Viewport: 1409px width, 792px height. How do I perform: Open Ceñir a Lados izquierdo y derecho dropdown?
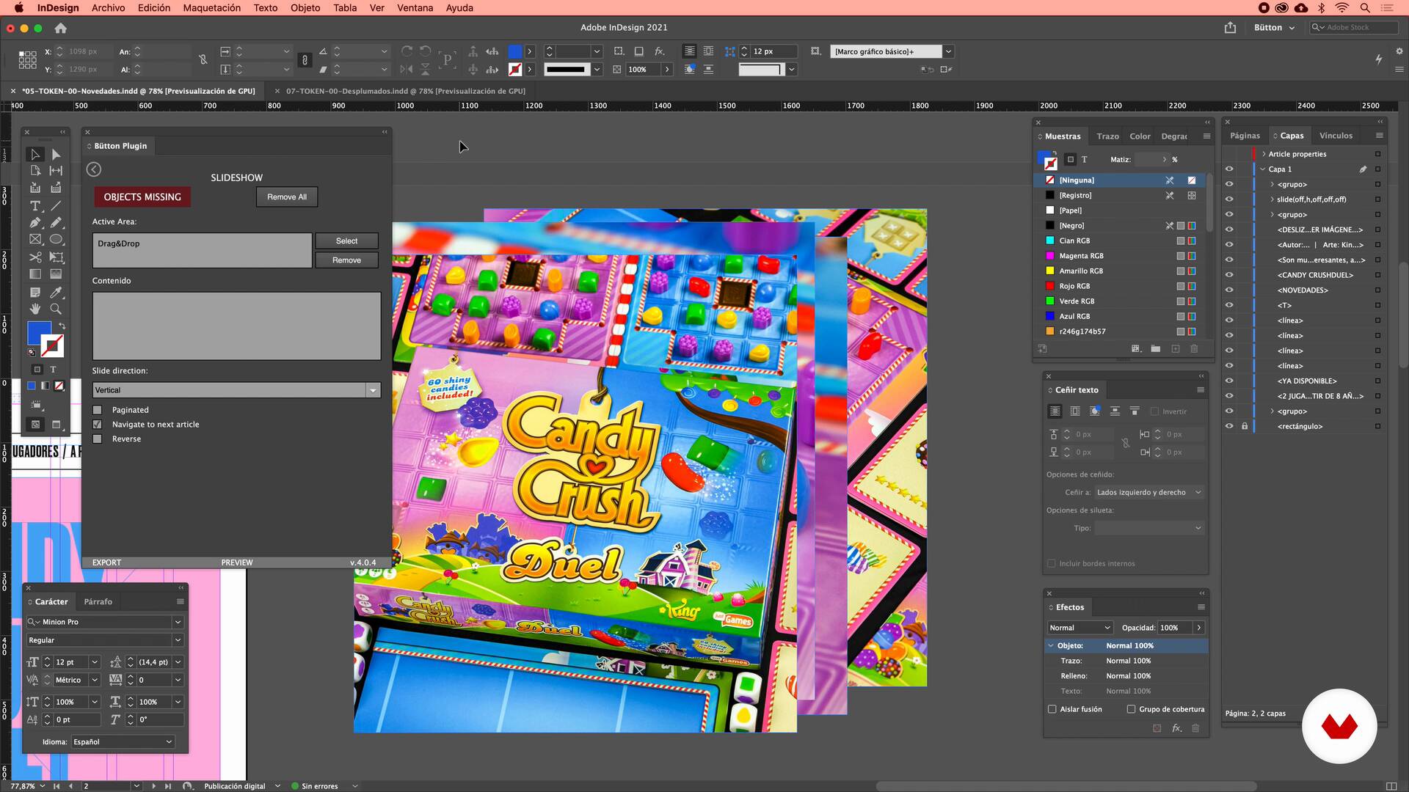(1149, 493)
